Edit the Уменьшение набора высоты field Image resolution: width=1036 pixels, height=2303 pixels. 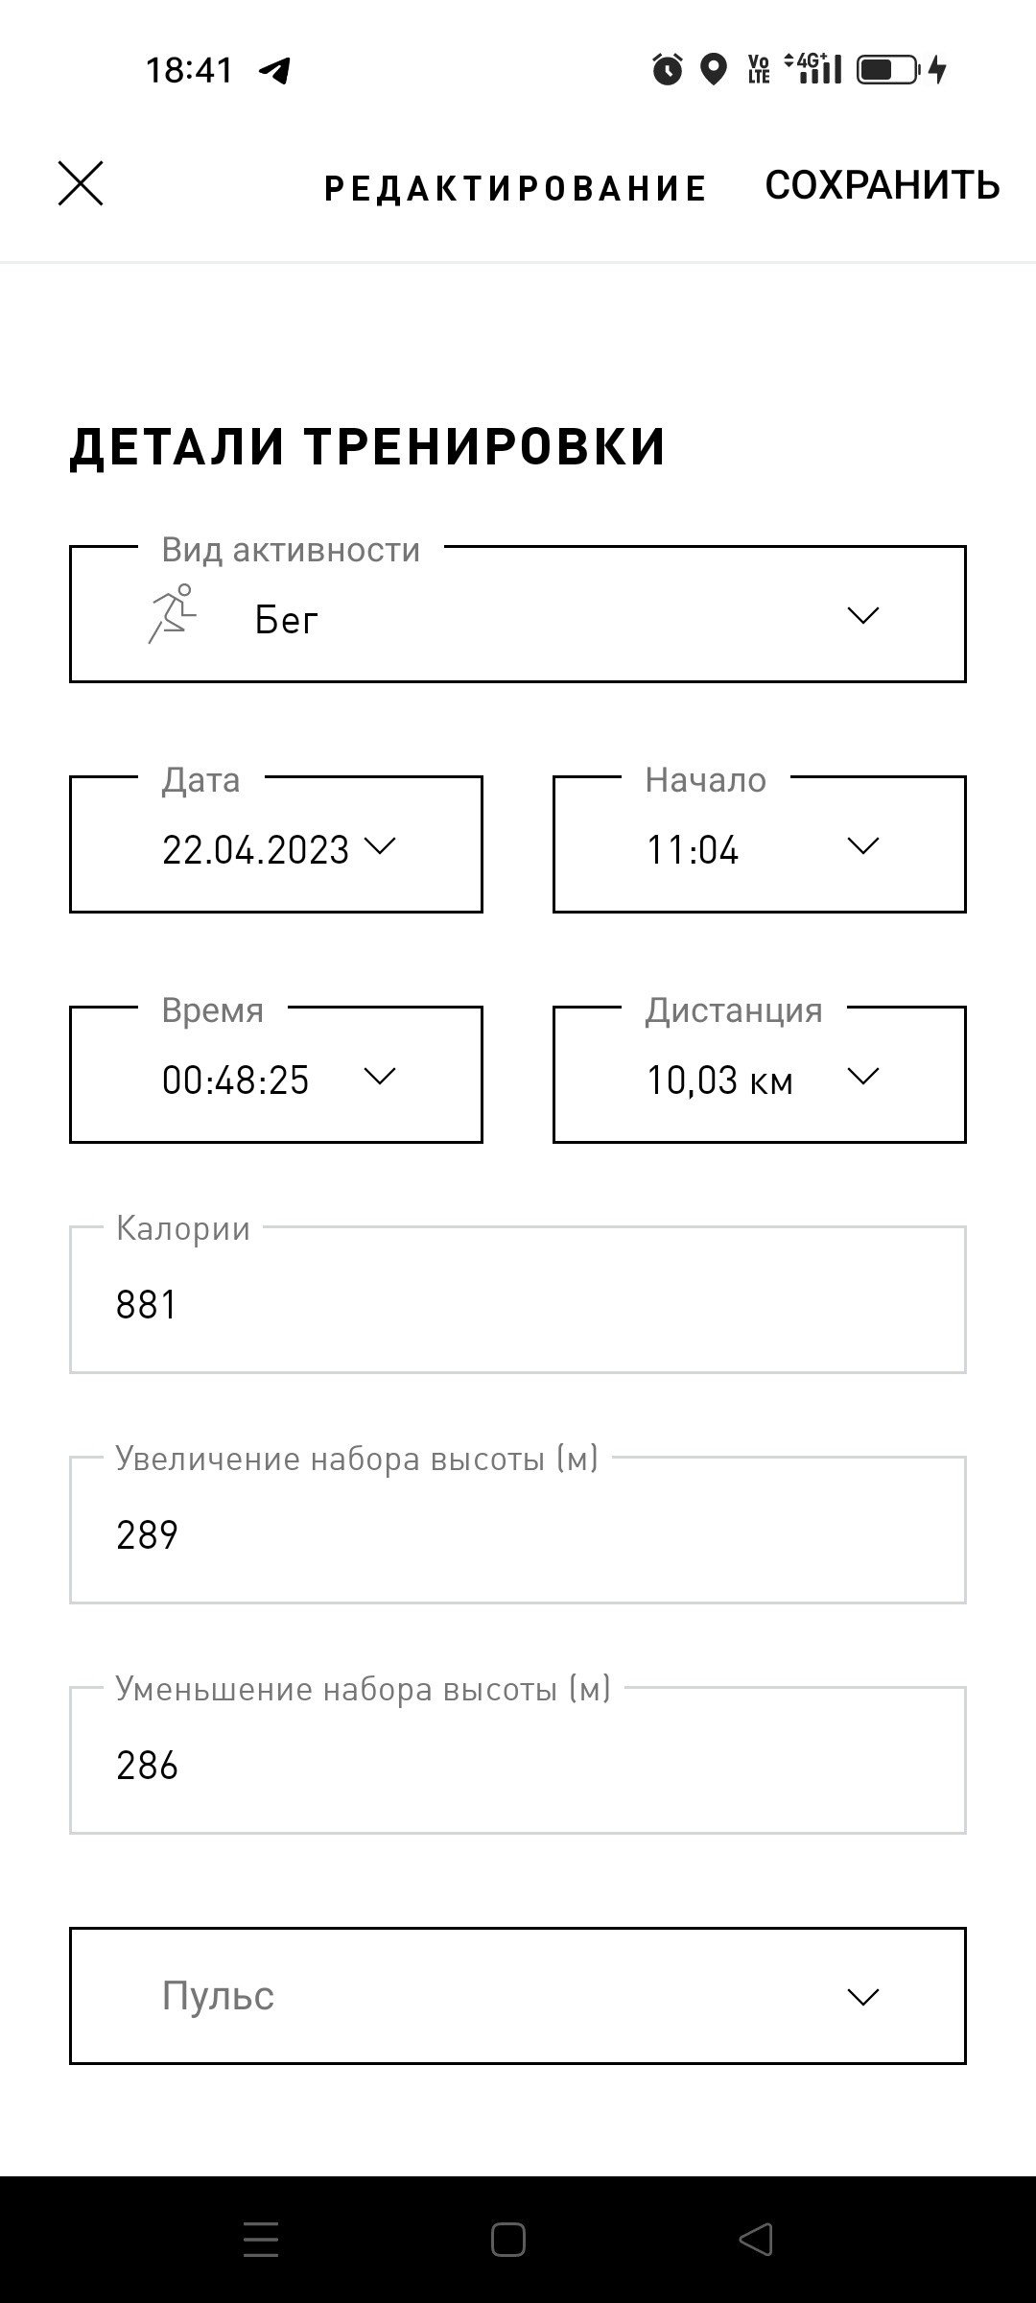(x=518, y=1760)
